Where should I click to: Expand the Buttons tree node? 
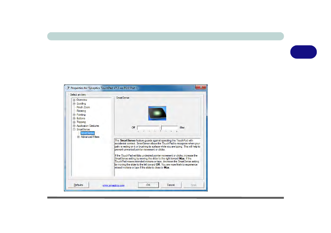(74, 118)
